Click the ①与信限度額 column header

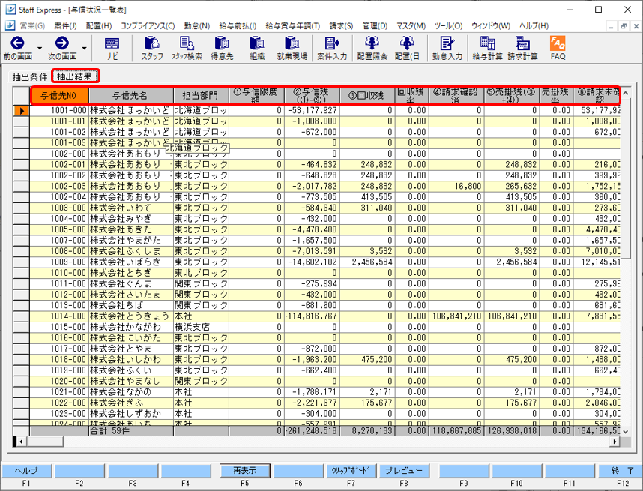click(x=256, y=95)
